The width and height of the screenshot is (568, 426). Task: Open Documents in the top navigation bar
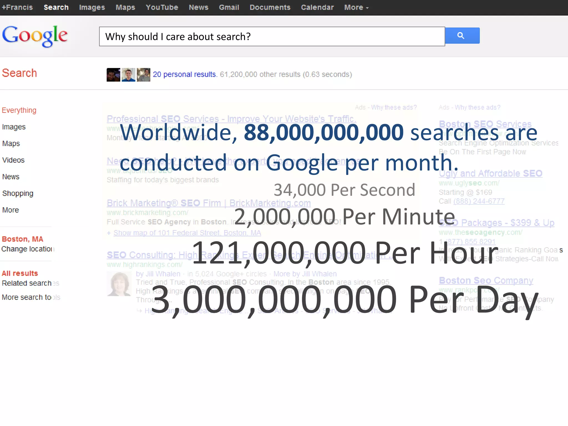270,7
